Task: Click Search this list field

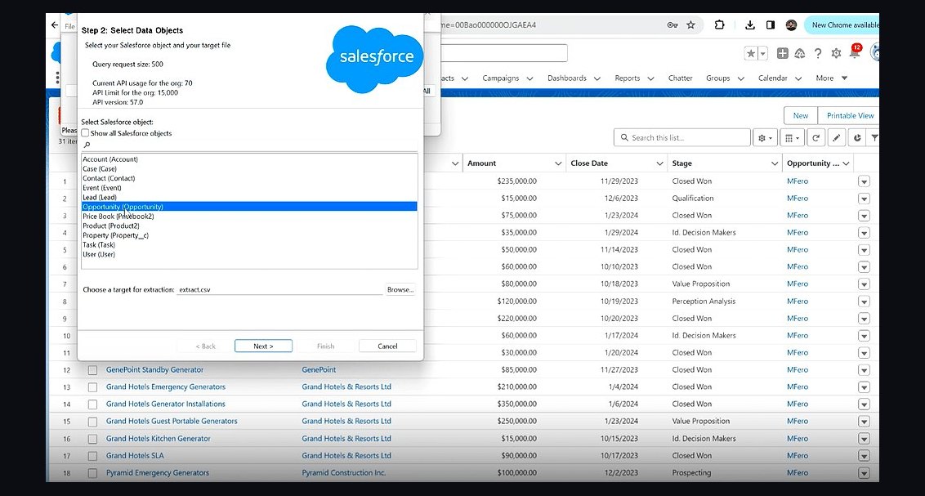Action: [x=682, y=138]
